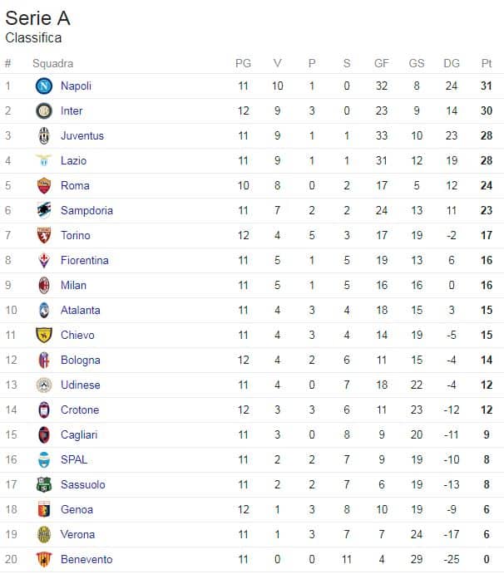
Task: Click the Pt points column header
Action: point(487,63)
